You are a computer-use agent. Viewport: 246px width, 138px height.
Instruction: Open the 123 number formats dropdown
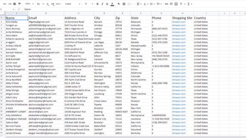tap(58, 4)
